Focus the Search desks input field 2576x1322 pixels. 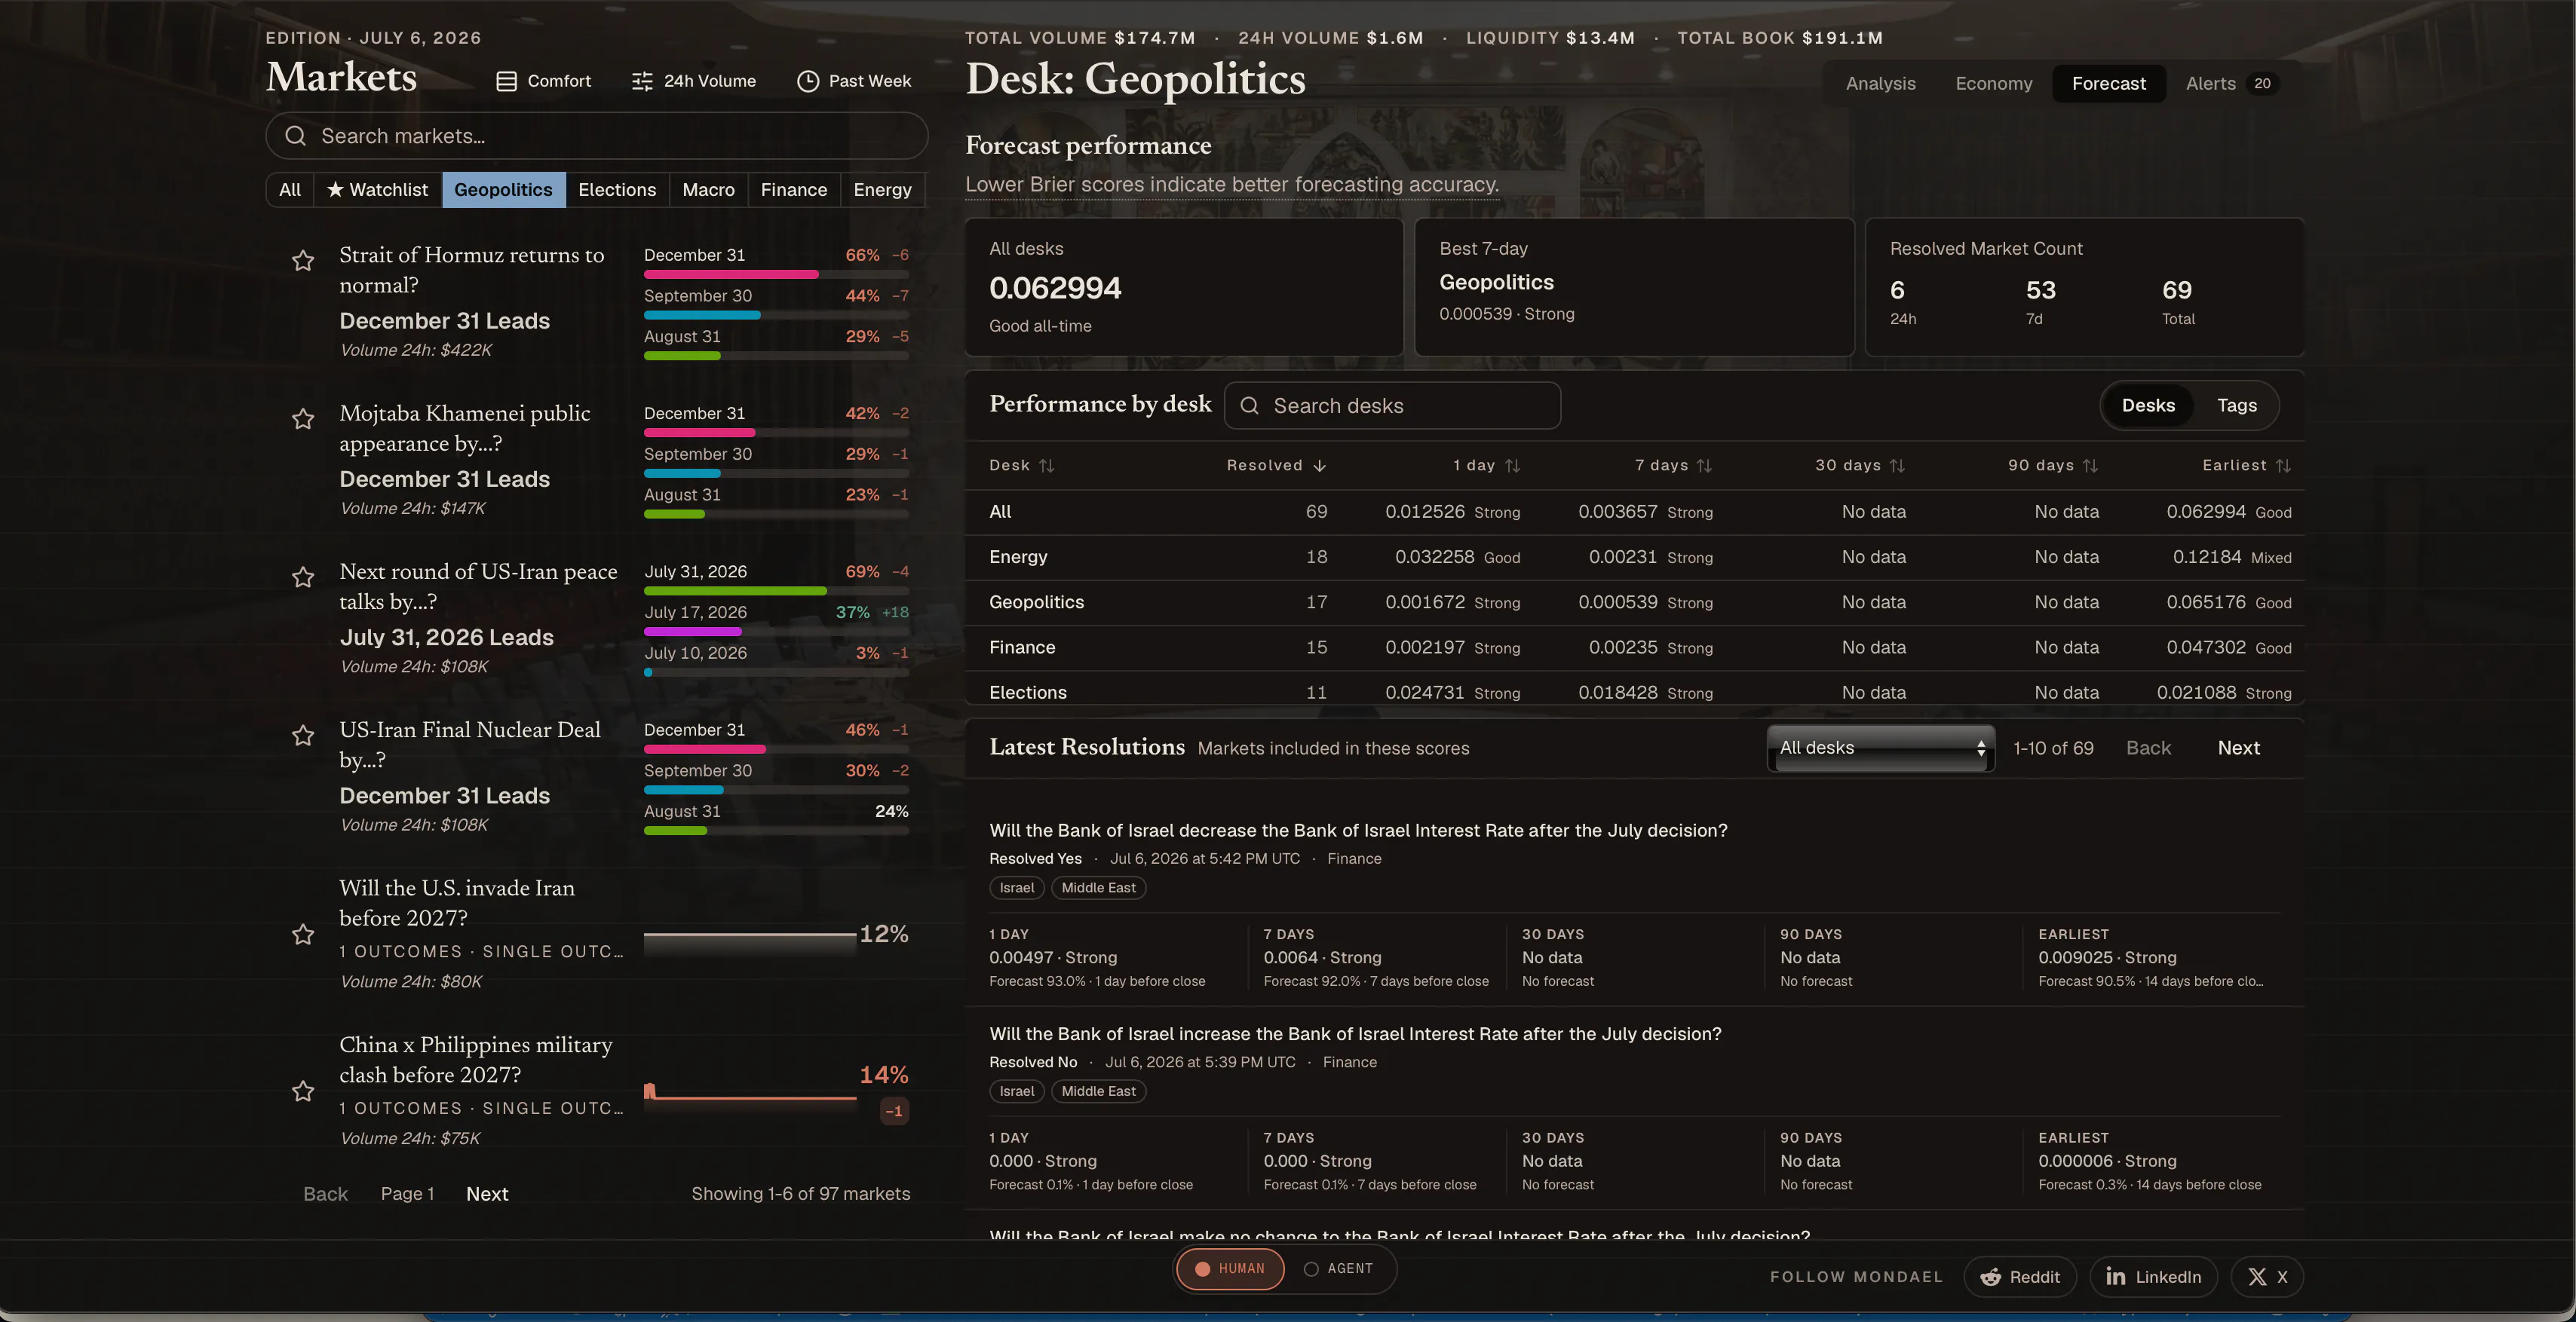pos(1392,405)
